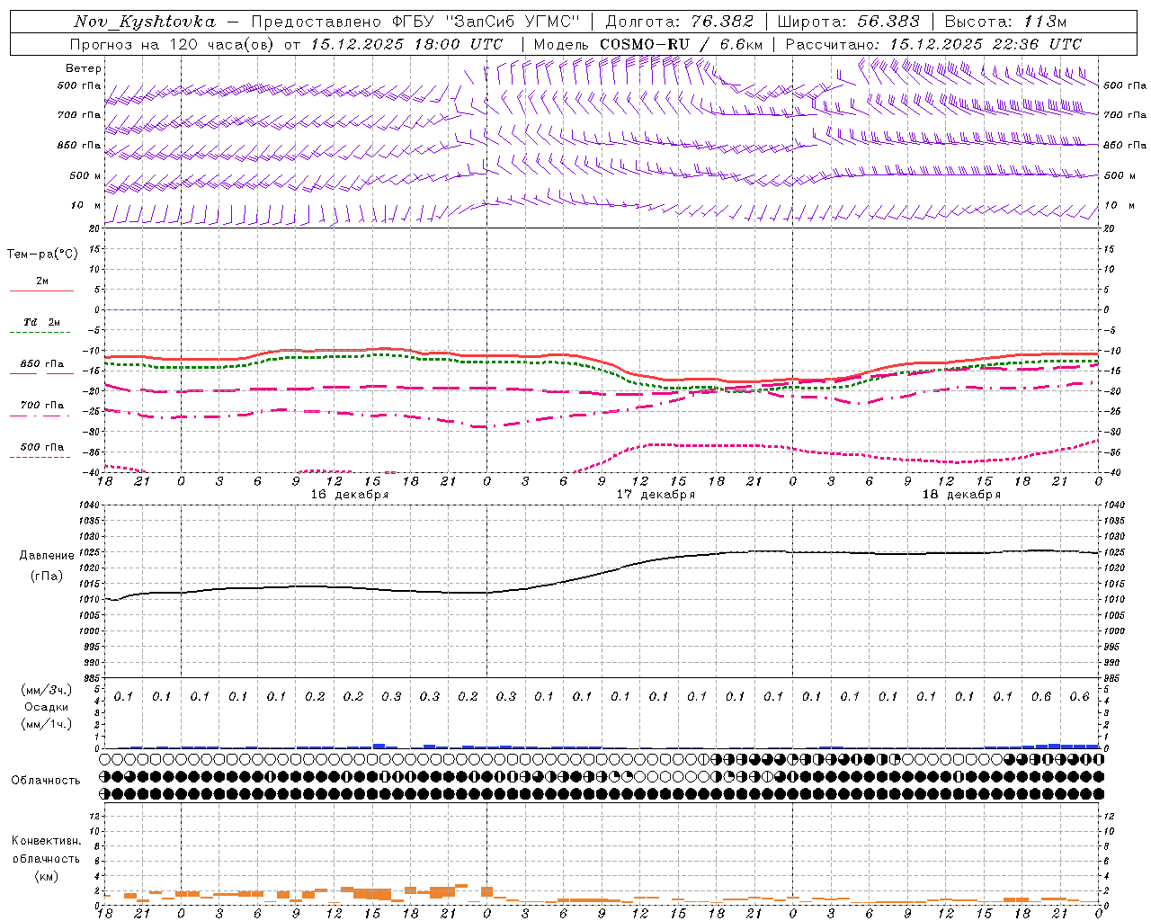
Task: Click the station name Nov_Kyshtovka in header
Action: coord(144,22)
